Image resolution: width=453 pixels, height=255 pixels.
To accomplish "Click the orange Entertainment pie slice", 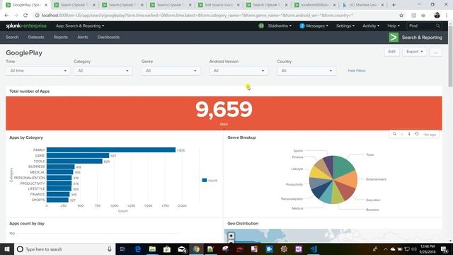I will coord(348,179).
